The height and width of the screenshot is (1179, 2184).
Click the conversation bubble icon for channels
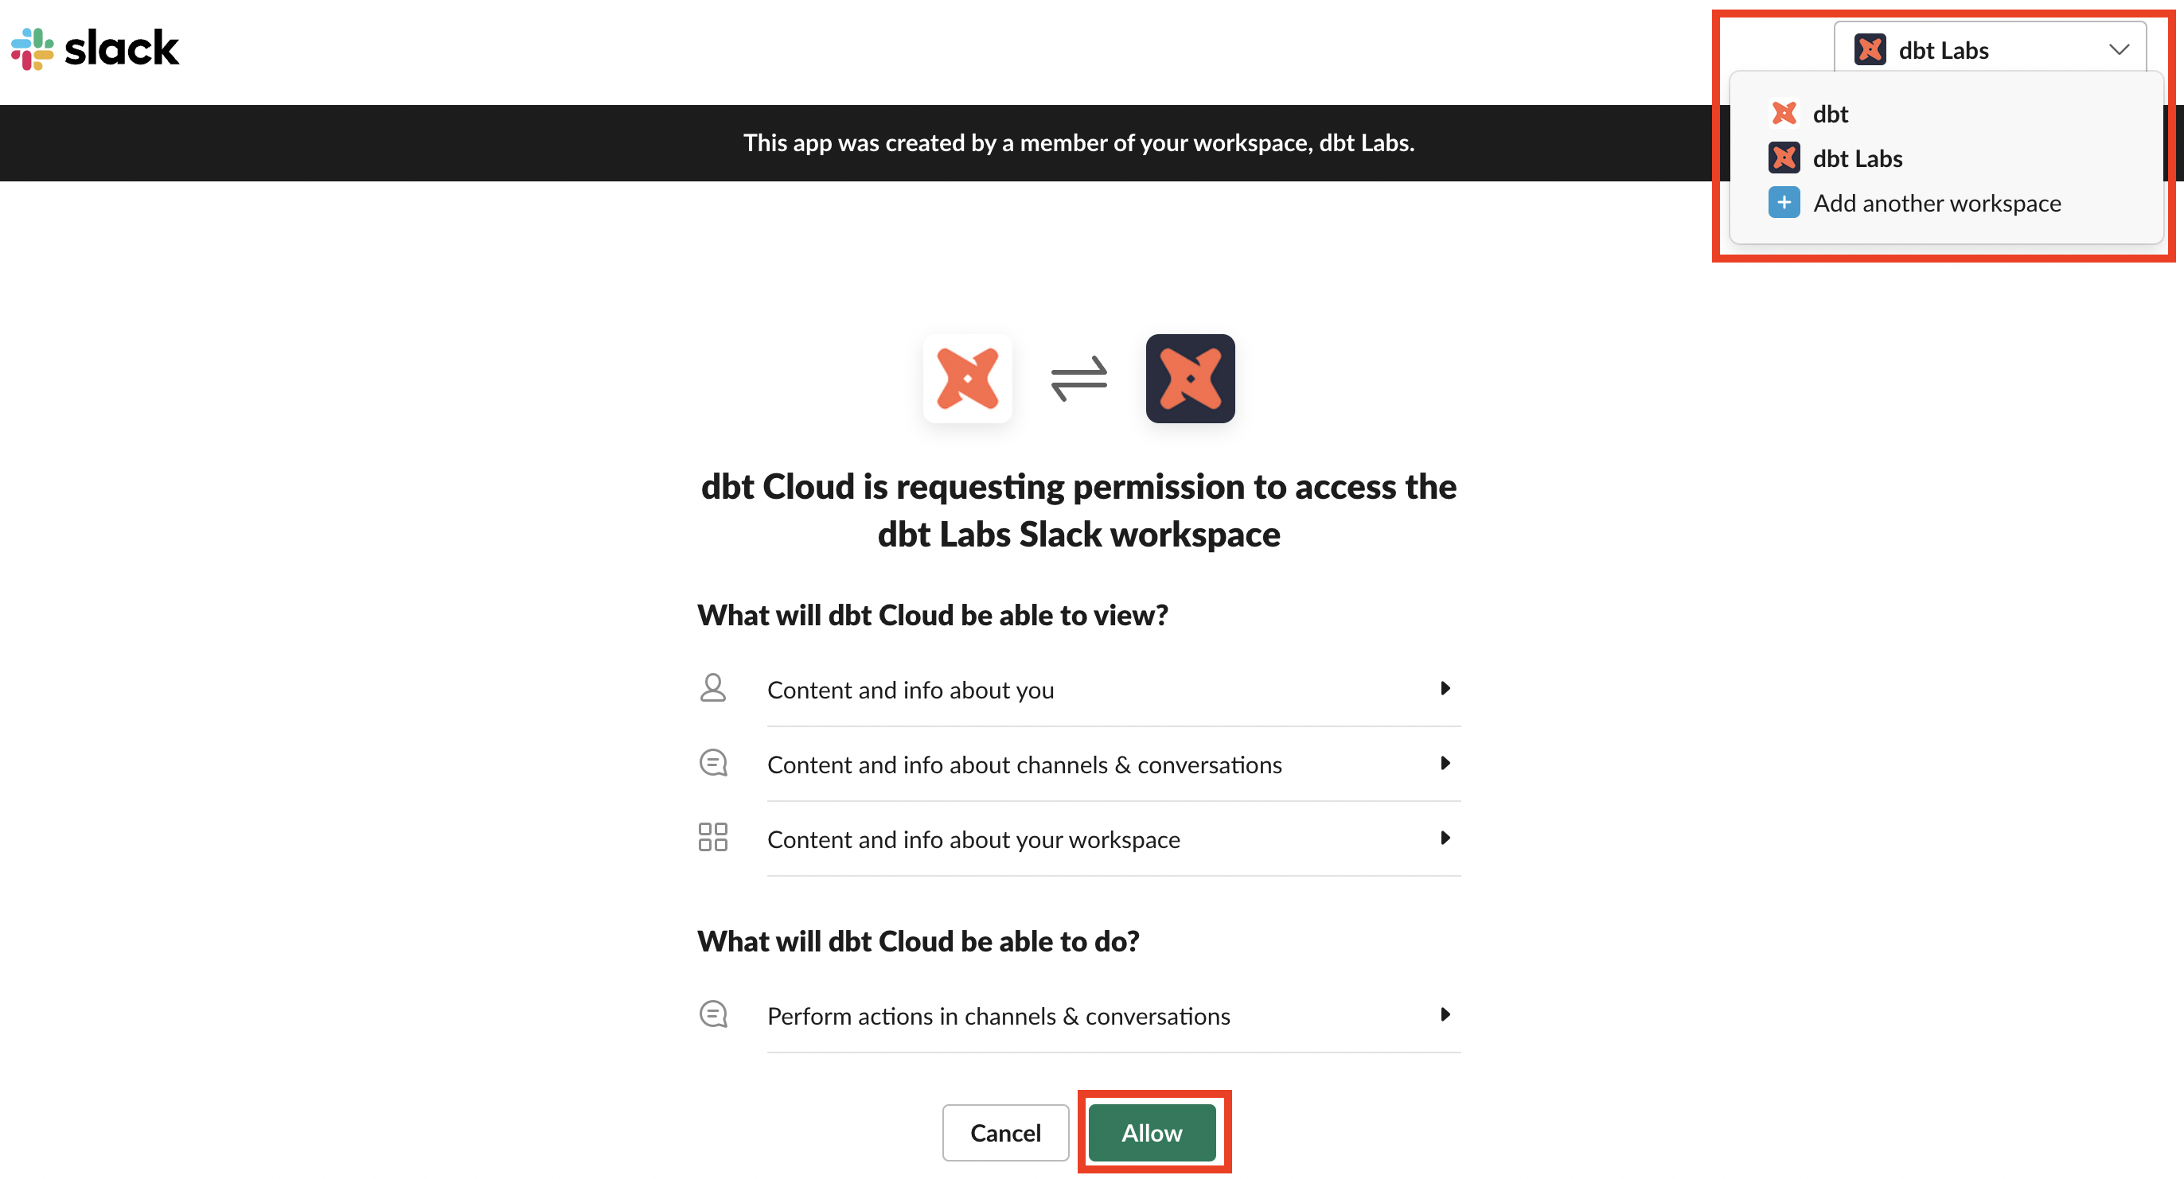[715, 764]
